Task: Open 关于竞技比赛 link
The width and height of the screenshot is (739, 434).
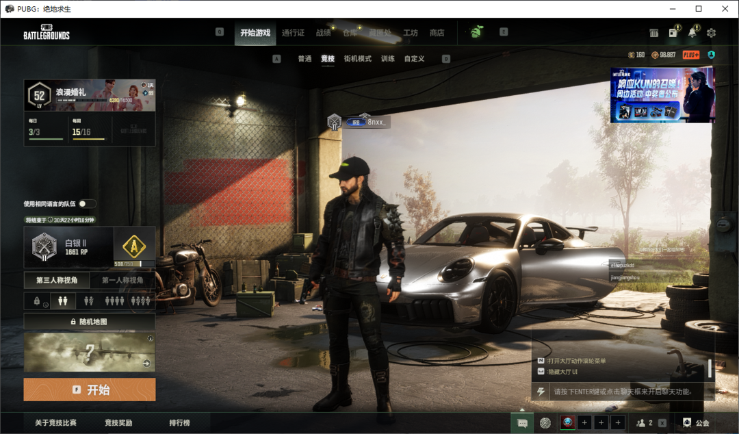Action: click(x=55, y=422)
